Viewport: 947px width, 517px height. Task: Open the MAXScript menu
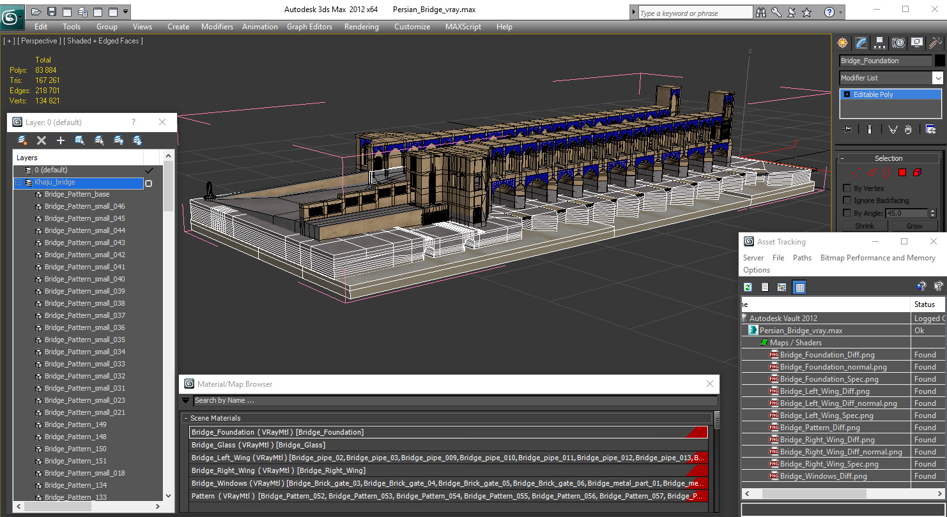[x=463, y=27]
